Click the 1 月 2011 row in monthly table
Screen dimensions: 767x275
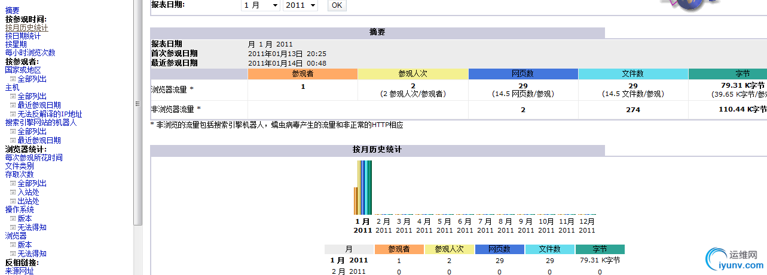pyautogui.click(x=475, y=260)
